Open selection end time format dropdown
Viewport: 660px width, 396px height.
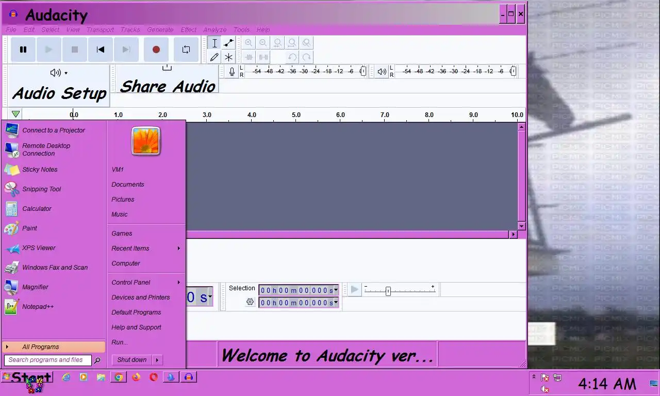point(336,302)
